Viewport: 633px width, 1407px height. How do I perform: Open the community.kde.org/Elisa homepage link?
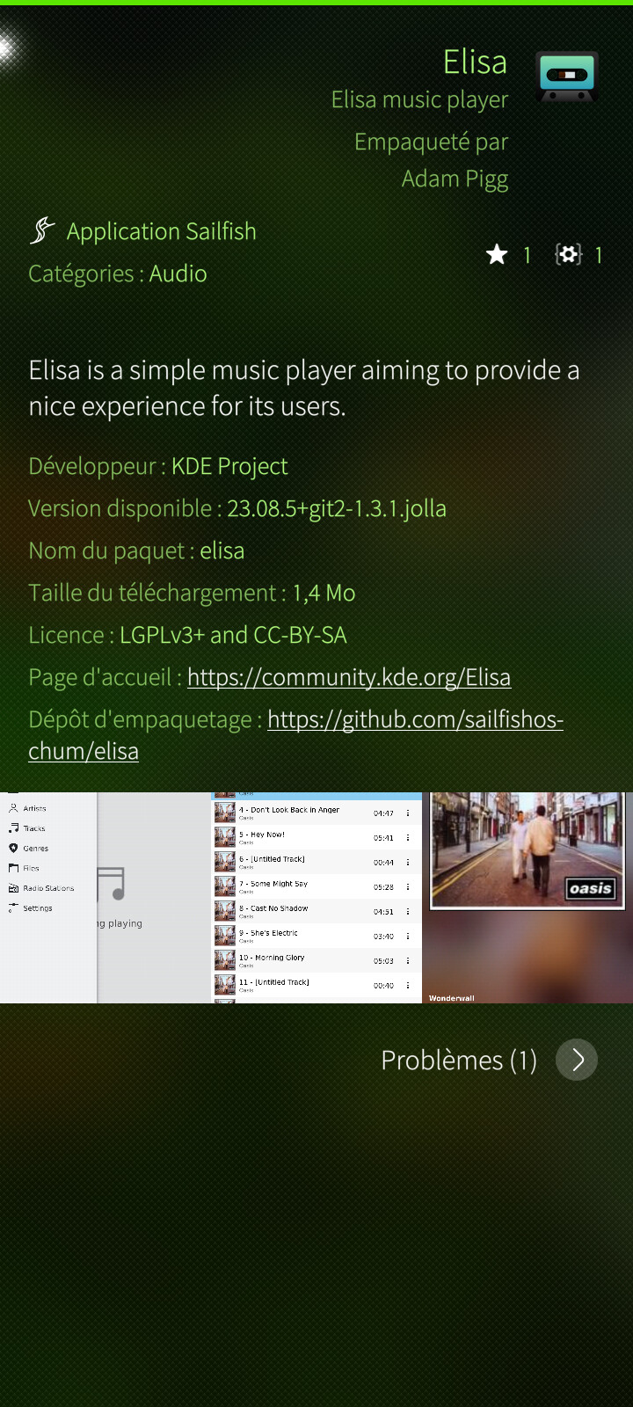349,677
